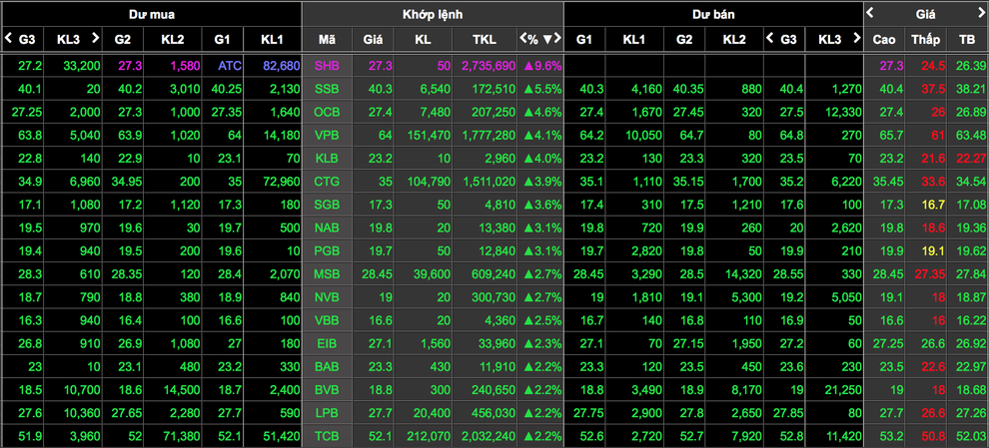Image resolution: width=989 pixels, height=448 pixels.
Task: Click the 82,680 buy volume for SHB
Action: click(281, 66)
